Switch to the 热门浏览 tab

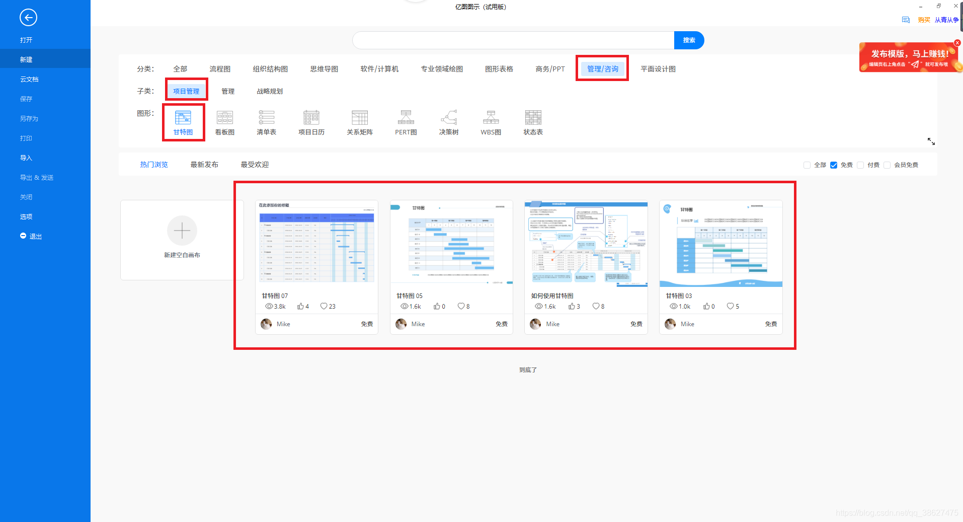tap(154, 165)
